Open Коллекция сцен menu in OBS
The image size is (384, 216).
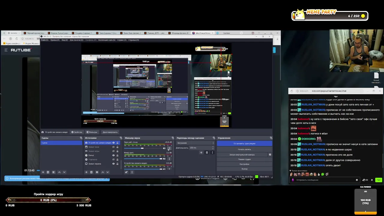tap(107, 40)
